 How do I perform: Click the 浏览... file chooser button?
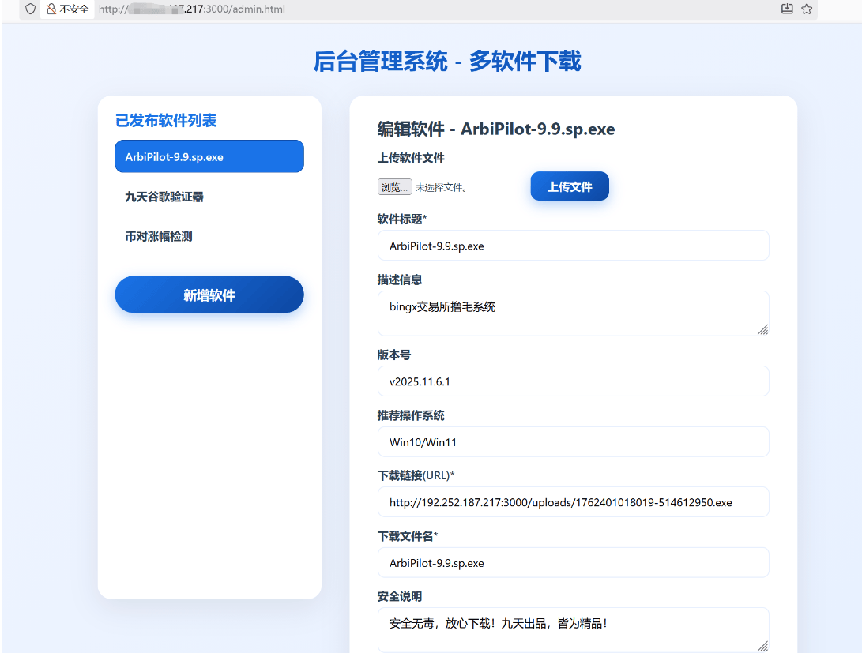tap(394, 187)
